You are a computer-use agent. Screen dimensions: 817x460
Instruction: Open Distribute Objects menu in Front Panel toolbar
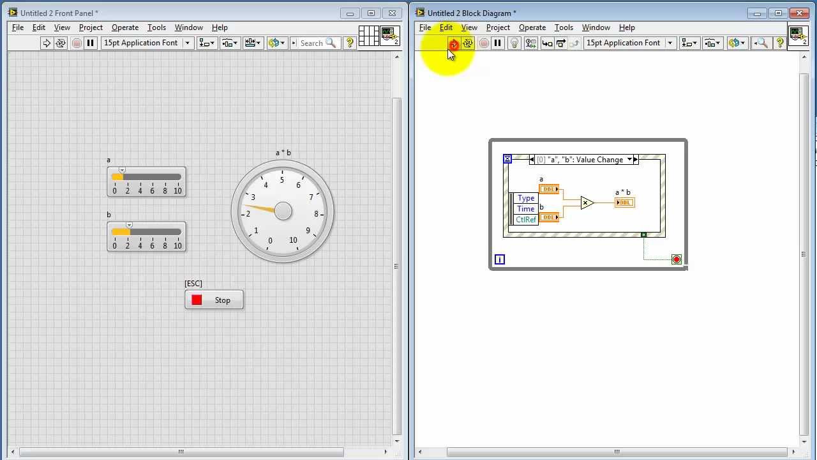tap(229, 43)
